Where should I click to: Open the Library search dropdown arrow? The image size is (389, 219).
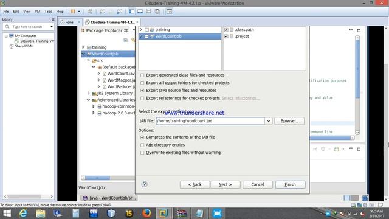[x=52, y=27]
